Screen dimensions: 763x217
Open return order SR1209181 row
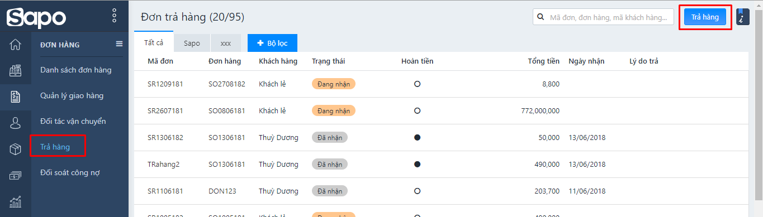pyautogui.click(x=441, y=84)
